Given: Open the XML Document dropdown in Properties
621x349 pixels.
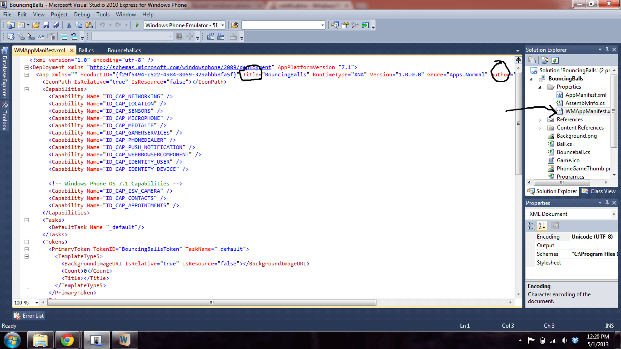Looking at the screenshot, I should [x=614, y=214].
